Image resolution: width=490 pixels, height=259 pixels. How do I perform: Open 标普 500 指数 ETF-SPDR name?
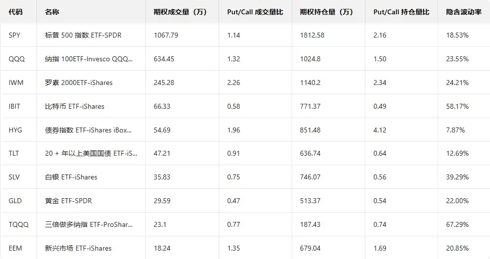point(84,35)
